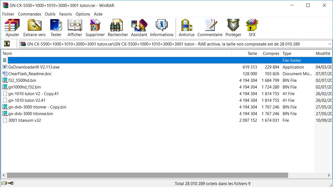Click the WinRAR title bar app icon
The image size is (333, 187).
pos(5,5)
